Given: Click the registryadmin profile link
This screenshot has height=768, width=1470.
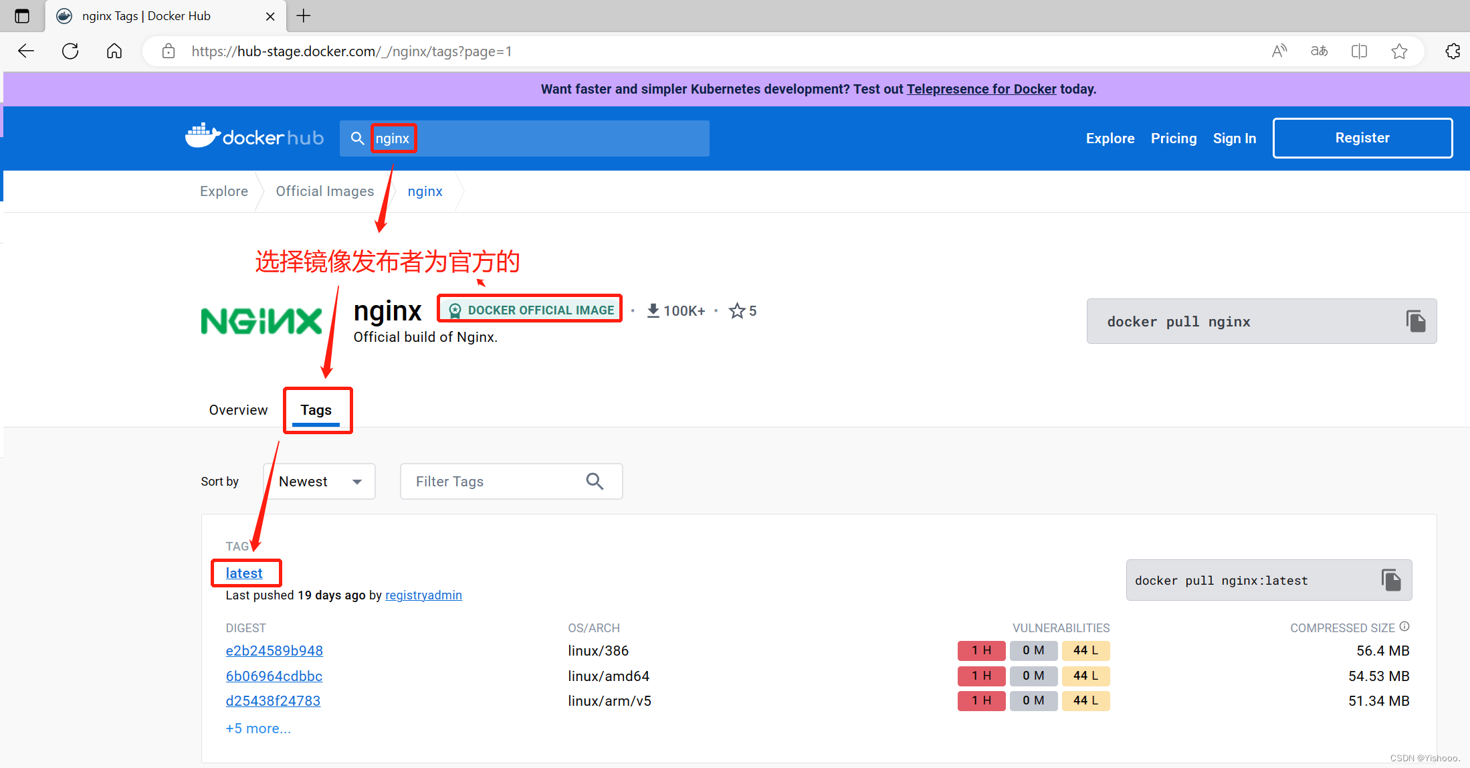Looking at the screenshot, I should click(x=423, y=595).
